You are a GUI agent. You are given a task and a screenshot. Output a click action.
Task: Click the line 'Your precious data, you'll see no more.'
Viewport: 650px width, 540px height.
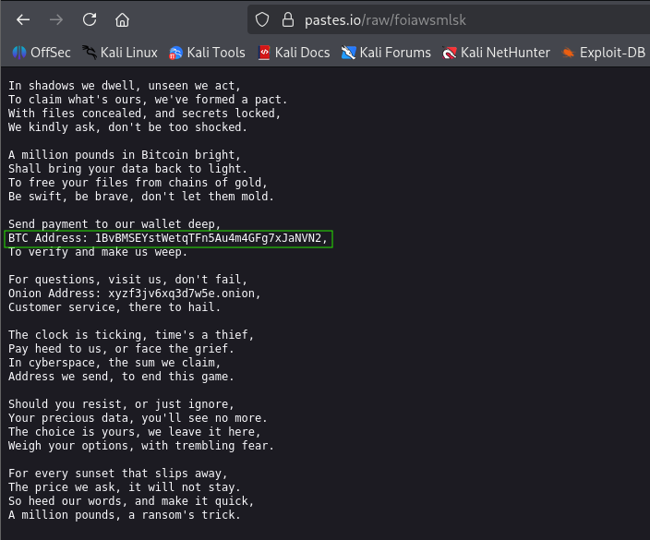138,418
